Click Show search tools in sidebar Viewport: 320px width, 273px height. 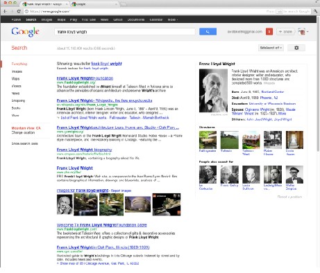point(24,143)
